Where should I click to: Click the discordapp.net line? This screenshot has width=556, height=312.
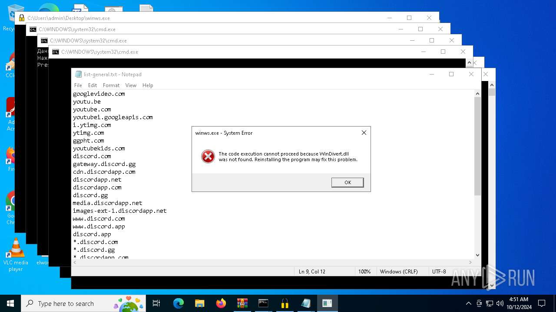97,179
